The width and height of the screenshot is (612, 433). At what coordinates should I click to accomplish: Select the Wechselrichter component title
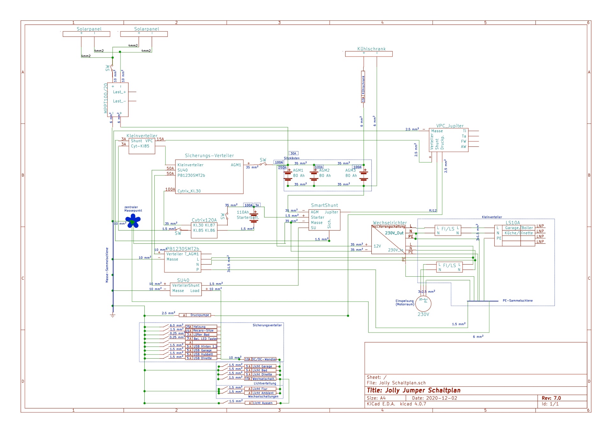390,223
